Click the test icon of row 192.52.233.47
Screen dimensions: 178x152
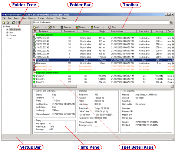[x=34, y=57]
